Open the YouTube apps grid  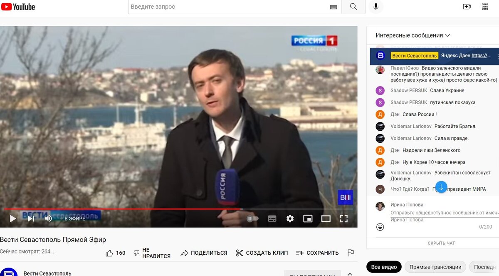pos(484,6)
